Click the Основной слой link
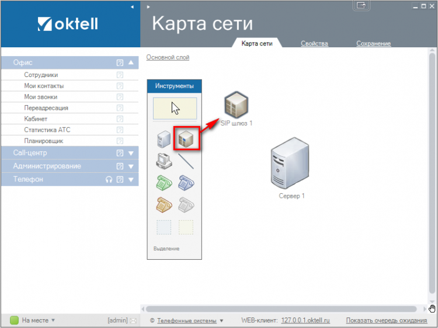 (168, 57)
